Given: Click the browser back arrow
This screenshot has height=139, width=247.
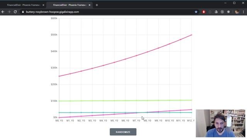Looking at the screenshot, I should coord(3,12).
